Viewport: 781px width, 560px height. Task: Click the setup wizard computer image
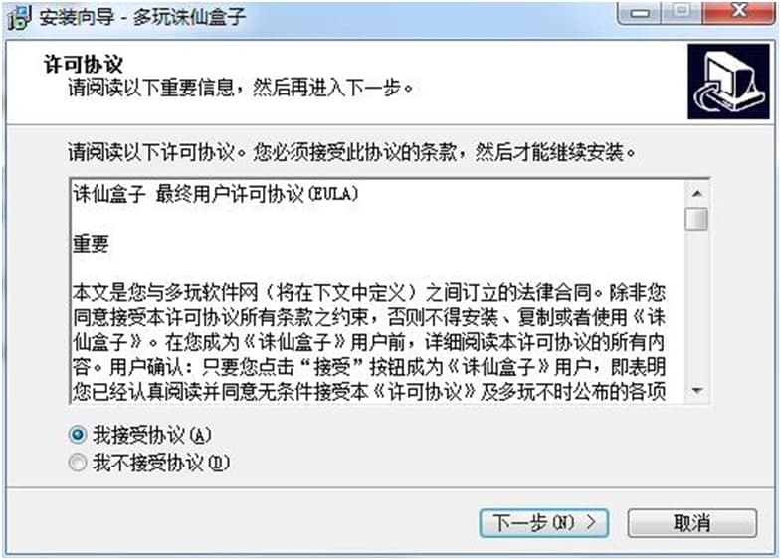[x=728, y=82]
